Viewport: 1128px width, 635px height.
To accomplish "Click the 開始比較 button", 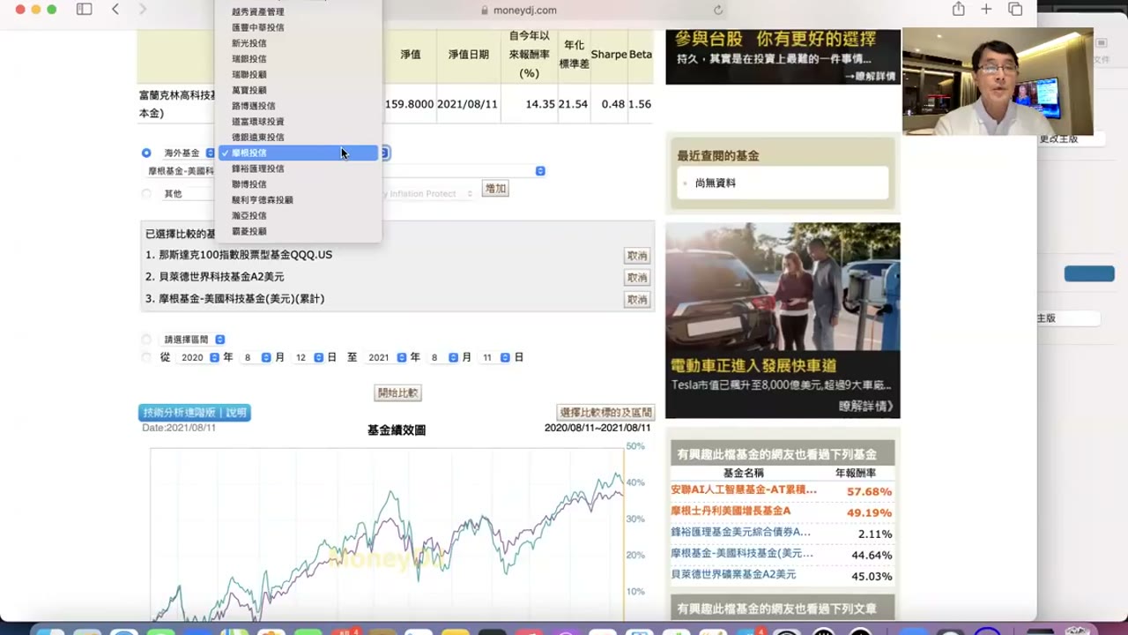I will pyautogui.click(x=397, y=393).
